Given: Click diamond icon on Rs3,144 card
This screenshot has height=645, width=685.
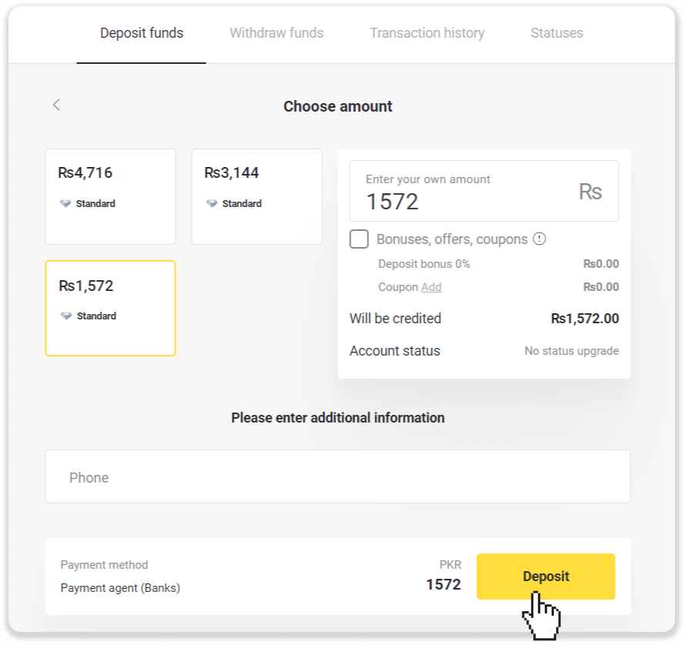Looking at the screenshot, I should click(211, 204).
